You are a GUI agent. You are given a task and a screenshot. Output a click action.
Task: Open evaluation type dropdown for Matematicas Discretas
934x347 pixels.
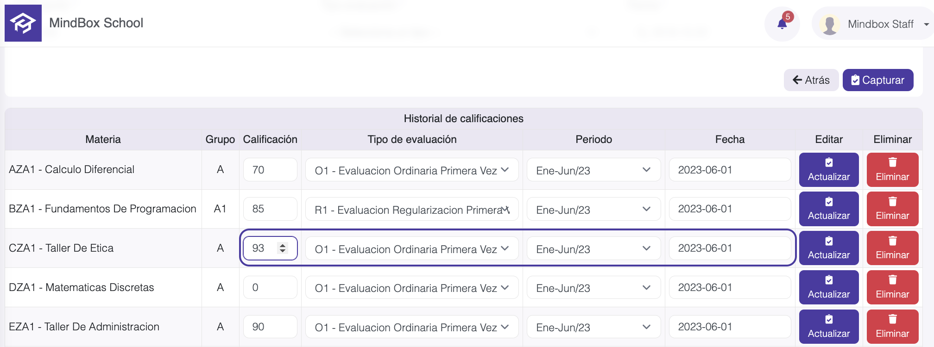point(411,288)
